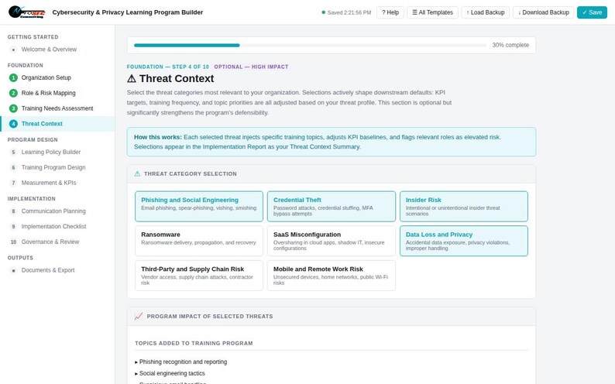The image size is (615, 384).
Task: Click the 'Threat Context' page heading
Action: coord(170,78)
